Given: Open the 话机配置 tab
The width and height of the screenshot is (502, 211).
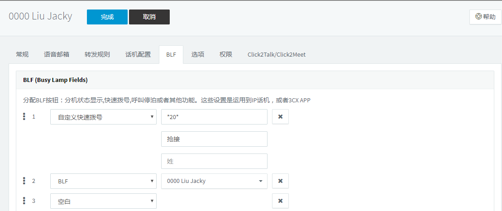Looking at the screenshot, I should (138, 54).
